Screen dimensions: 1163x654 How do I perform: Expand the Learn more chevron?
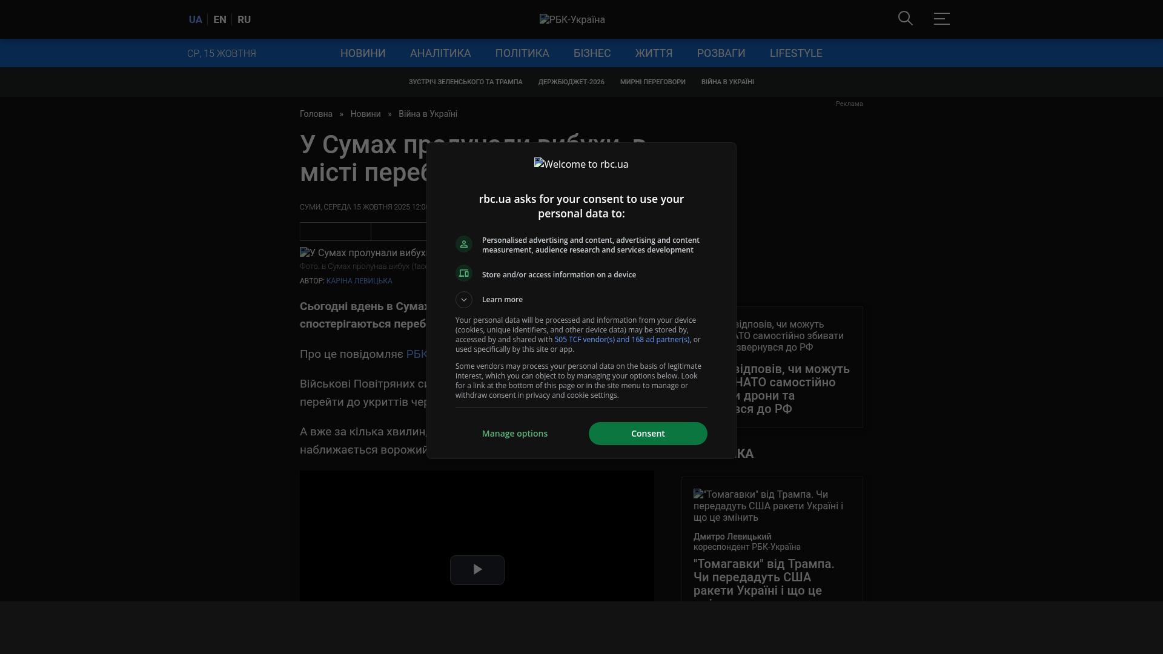tap(464, 300)
